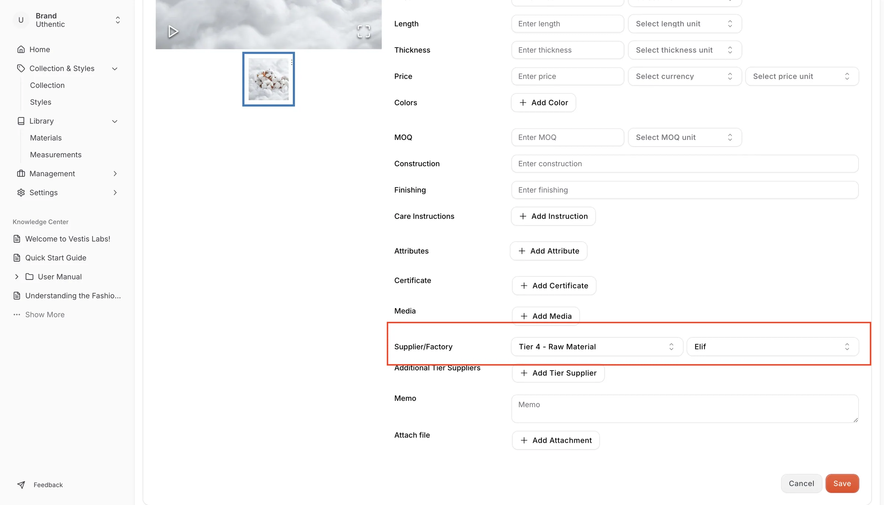Open Styles page
This screenshot has height=505, width=884.
(x=41, y=102)
